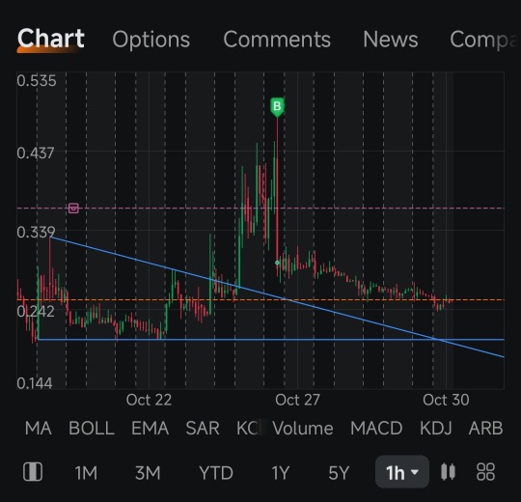Open the Comments tab
The height and width of the screenshot is (502, 521).
tap(277, 40)
